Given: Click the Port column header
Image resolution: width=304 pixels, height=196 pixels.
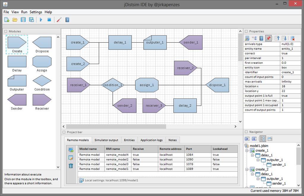Looking at the screenshot, I should pyautogui.click(x=198, y=149).
